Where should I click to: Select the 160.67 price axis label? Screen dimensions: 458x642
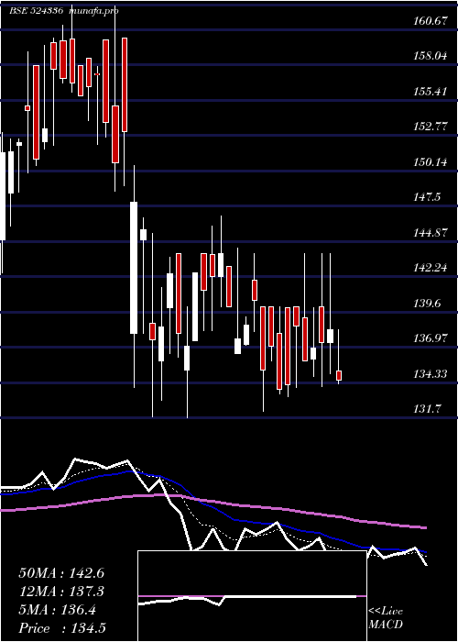pyautogui.click(x=431, y=21)
